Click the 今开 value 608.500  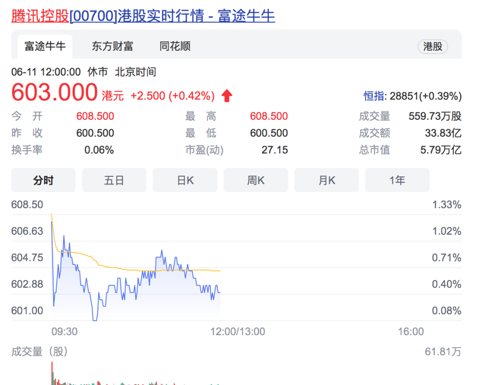(95, 116)
